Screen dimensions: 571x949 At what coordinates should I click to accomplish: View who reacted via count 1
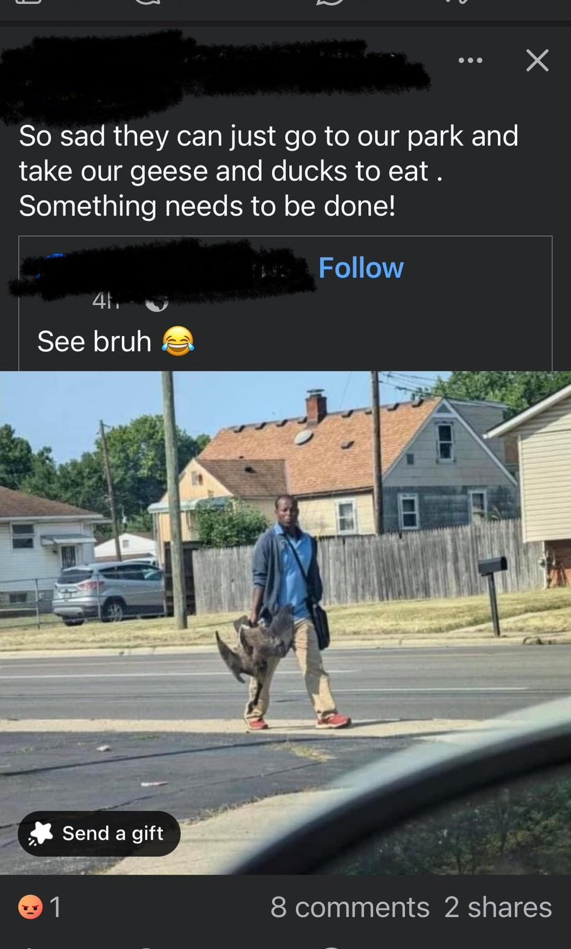pos(56,907)
